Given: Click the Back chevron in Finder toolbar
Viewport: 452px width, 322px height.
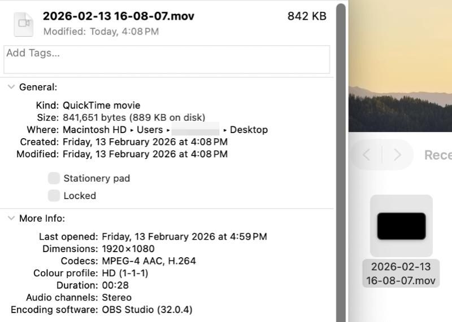Looking at the screenshot, I should [366, 155].
